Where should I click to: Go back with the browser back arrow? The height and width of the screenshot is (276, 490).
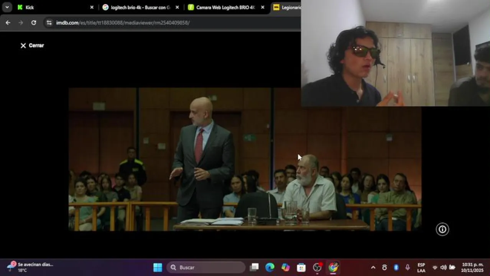click(8, 23)
